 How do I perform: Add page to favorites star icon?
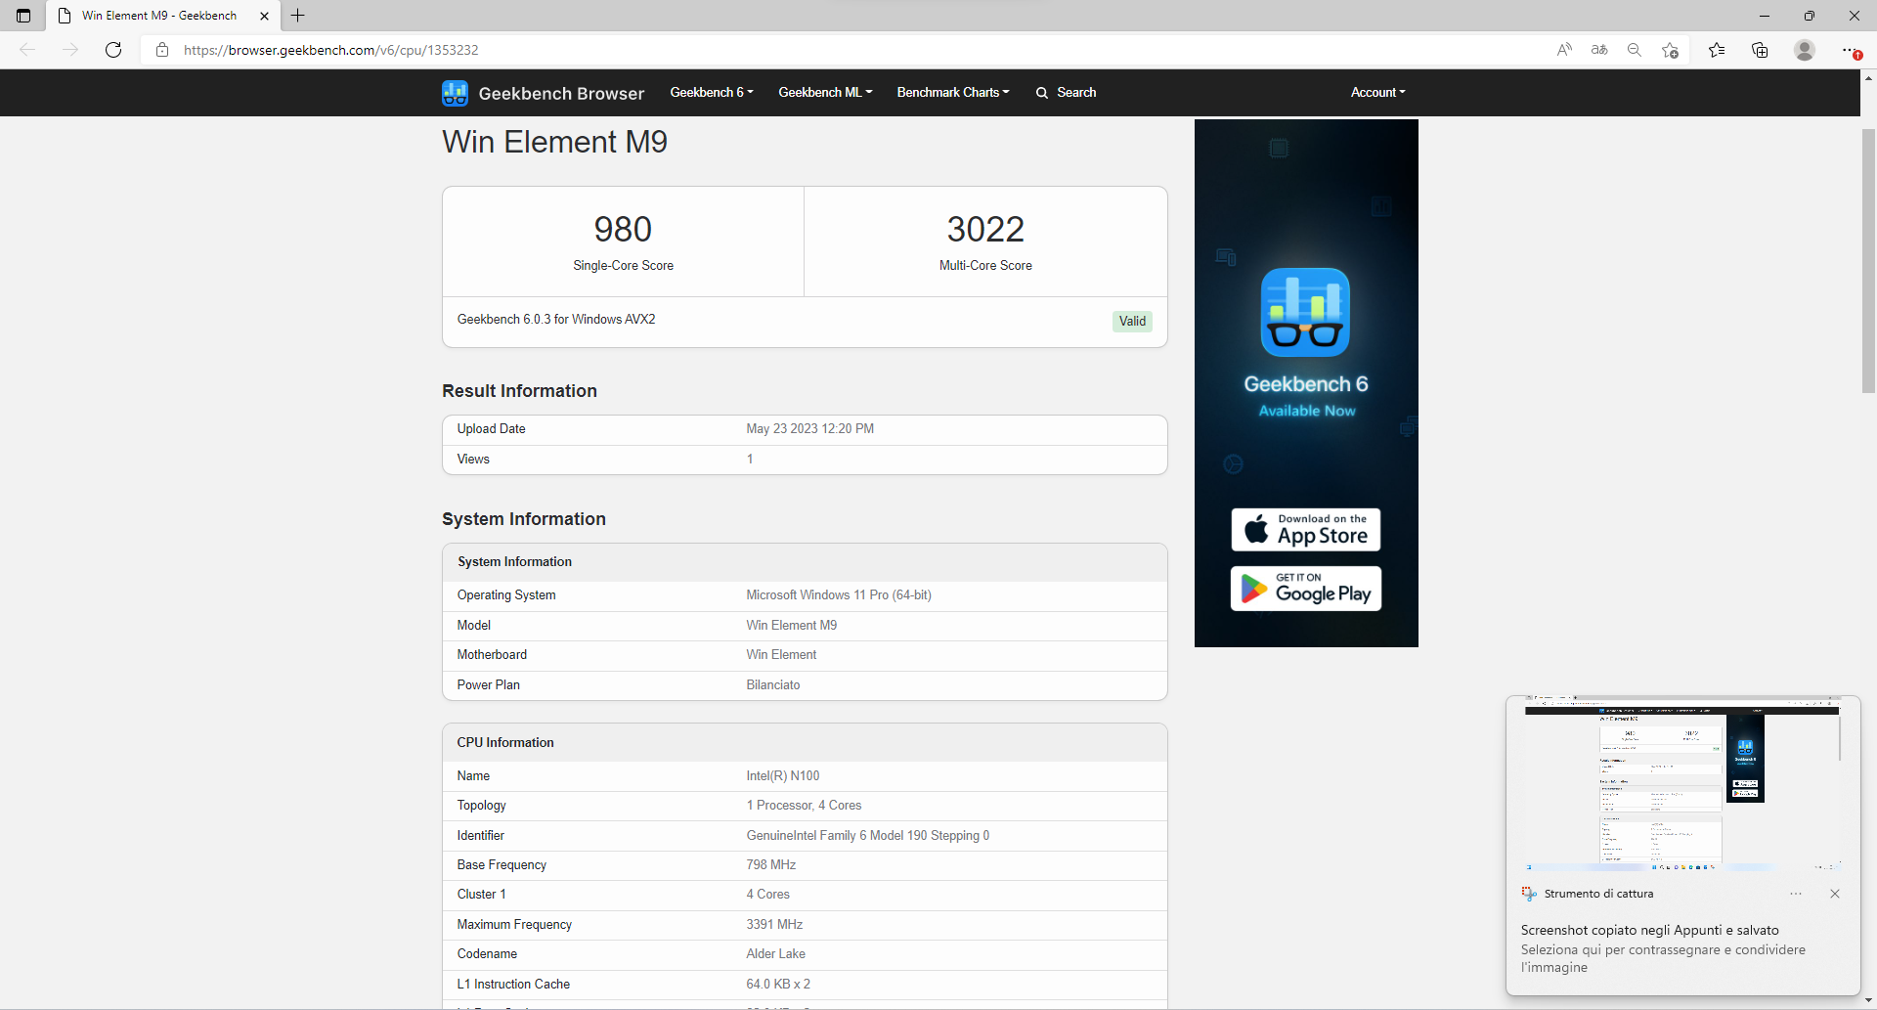point(1670,50)
